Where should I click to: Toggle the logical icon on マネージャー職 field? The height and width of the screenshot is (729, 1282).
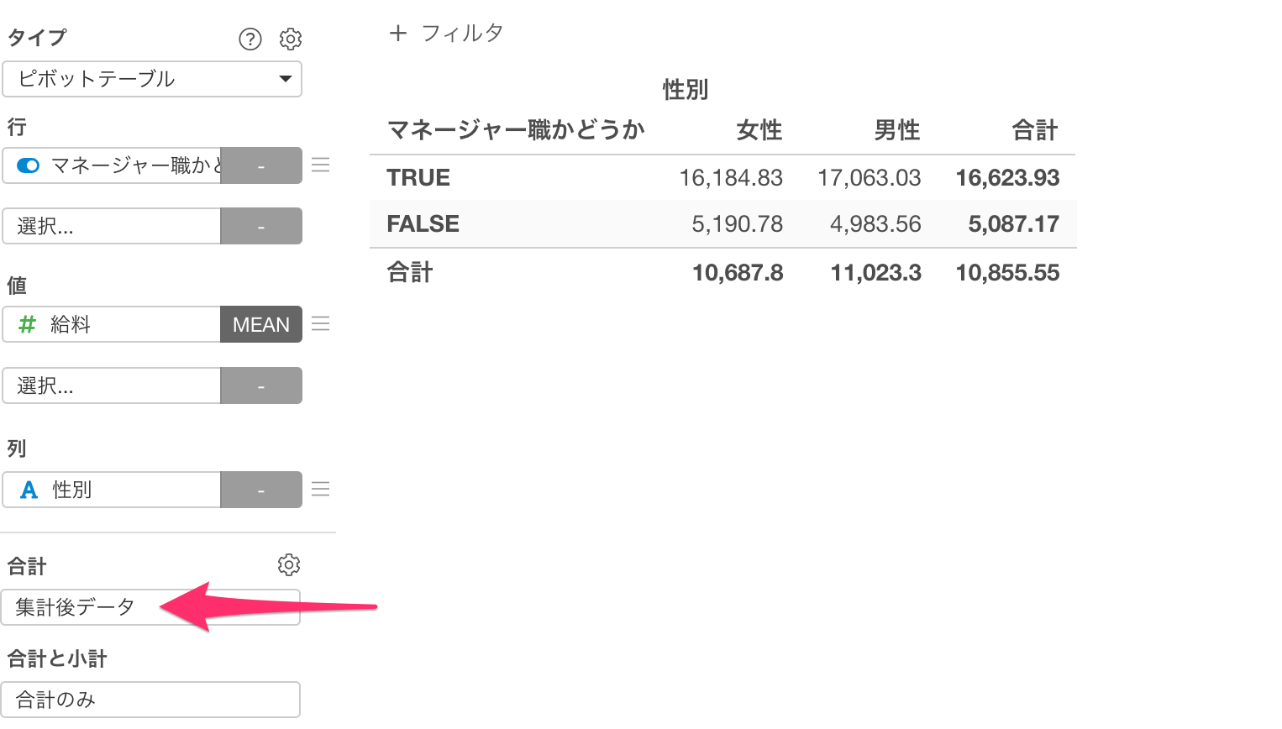pyautogui.click(x=29, y=165)
